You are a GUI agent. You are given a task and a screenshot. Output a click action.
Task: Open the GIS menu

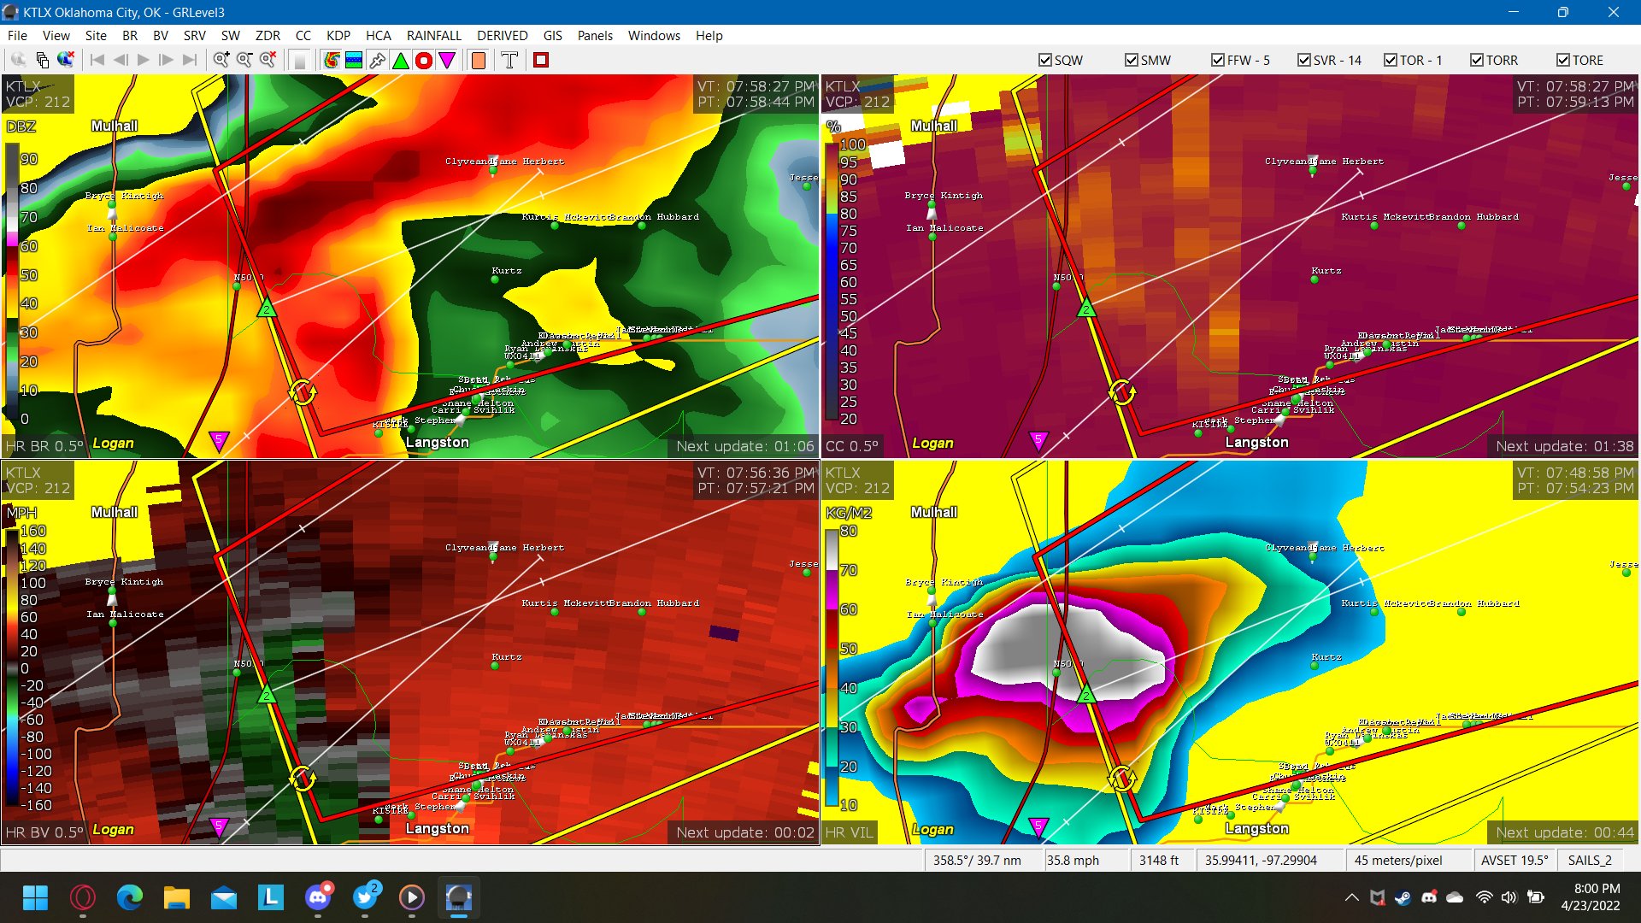coord(552,36)
